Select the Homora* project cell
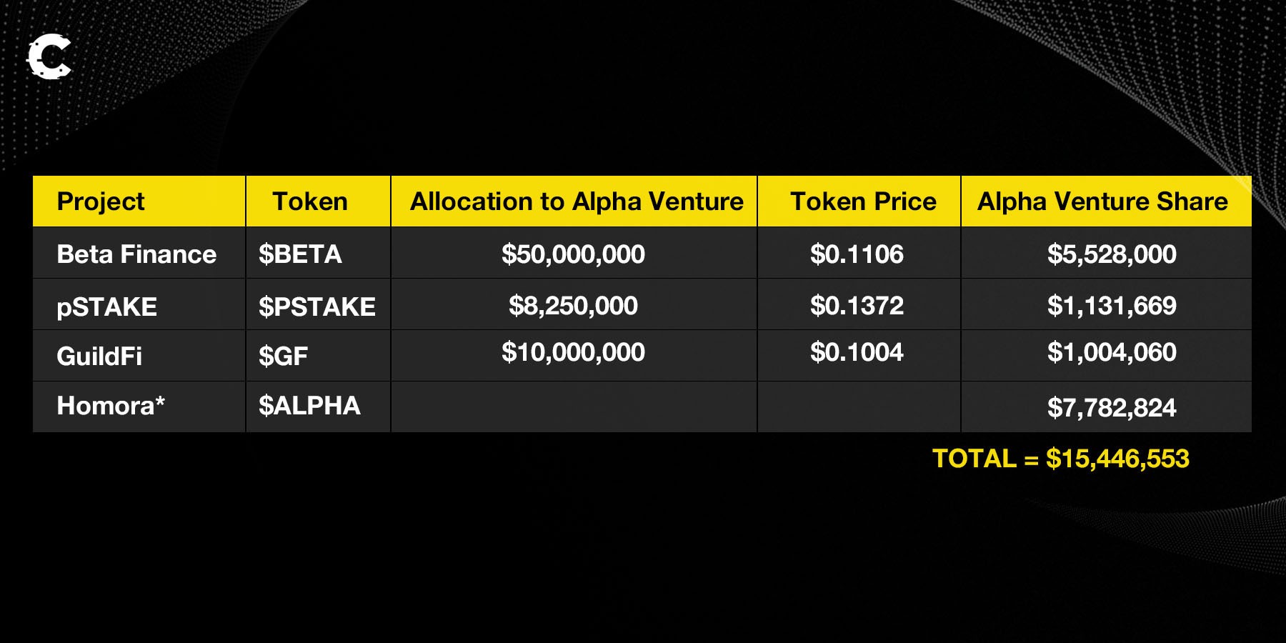1286x643 pixels. [111, 406]
